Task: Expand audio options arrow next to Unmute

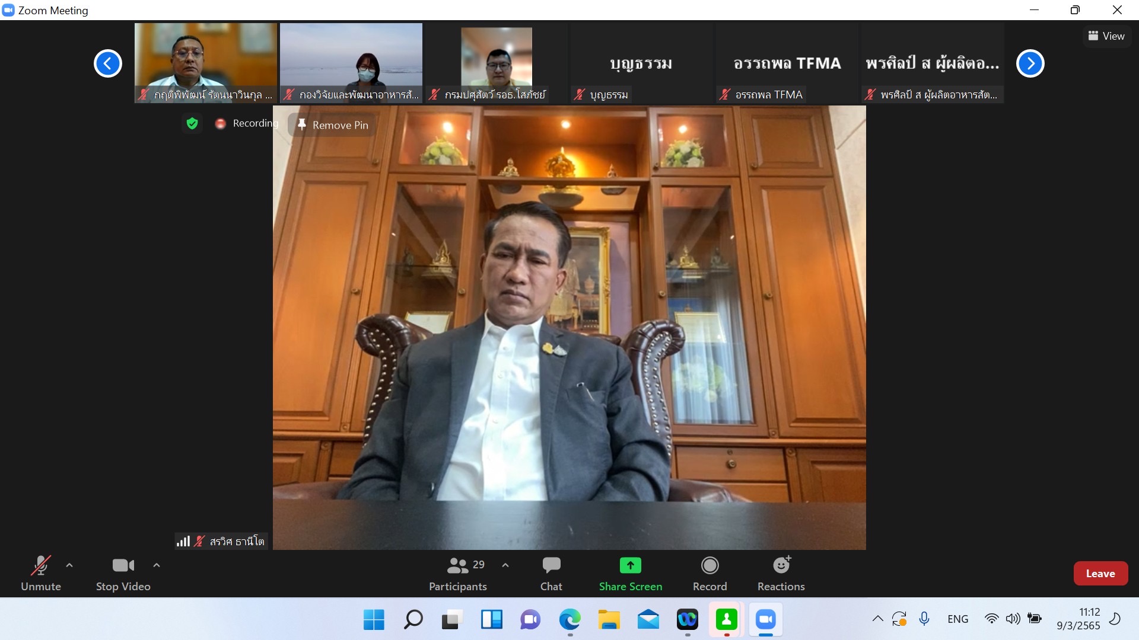Action: (69, 565)
